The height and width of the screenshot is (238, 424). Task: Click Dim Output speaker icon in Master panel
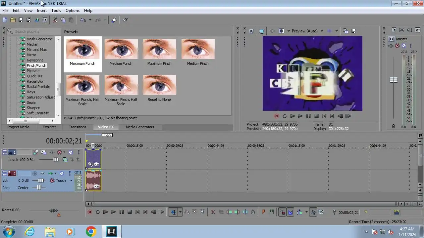pos(410,30)
